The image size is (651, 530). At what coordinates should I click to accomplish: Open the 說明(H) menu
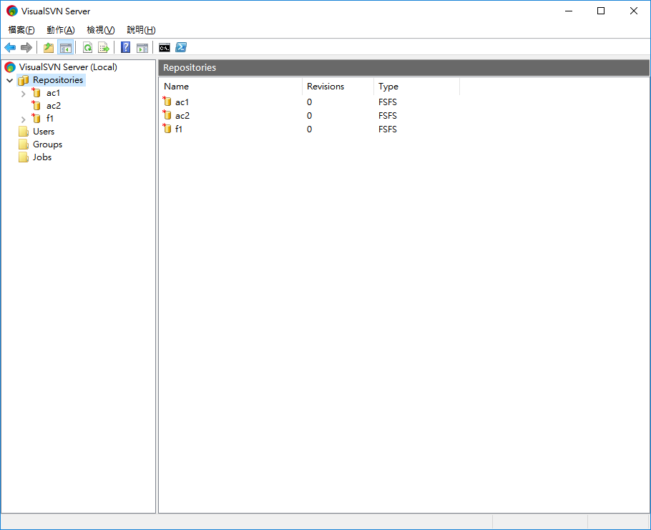pos(141,30)
